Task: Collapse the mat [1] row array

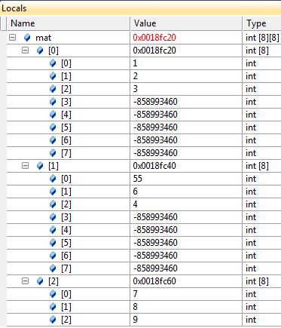Action: coord(25,166)
